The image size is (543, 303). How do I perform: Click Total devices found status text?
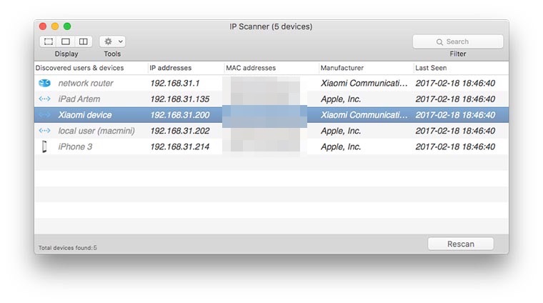point(68,247)
